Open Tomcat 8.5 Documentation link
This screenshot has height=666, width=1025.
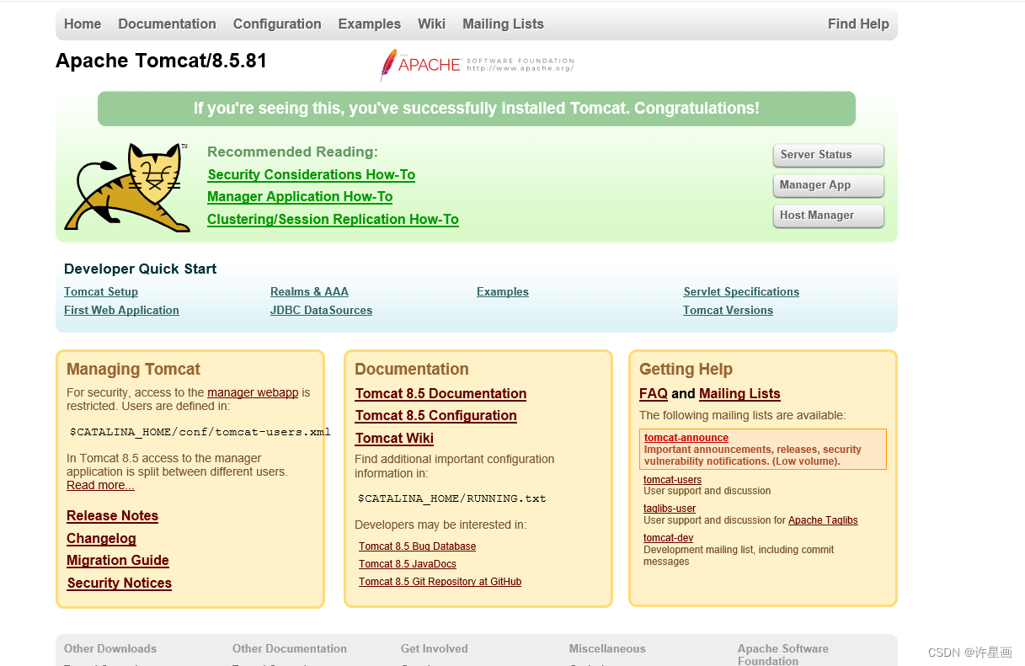coord(440,394)
